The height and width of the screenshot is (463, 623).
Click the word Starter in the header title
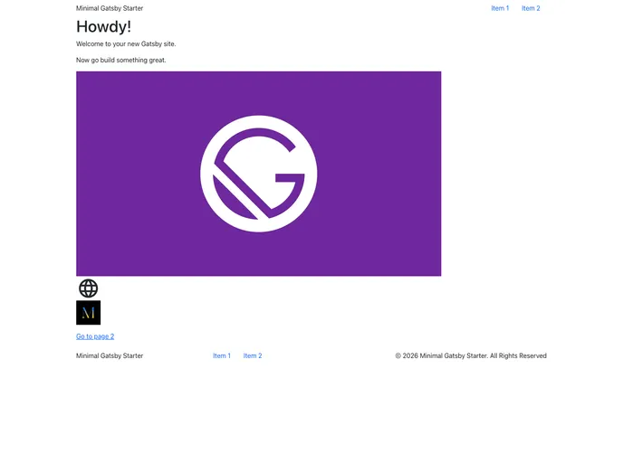(132, 8)
